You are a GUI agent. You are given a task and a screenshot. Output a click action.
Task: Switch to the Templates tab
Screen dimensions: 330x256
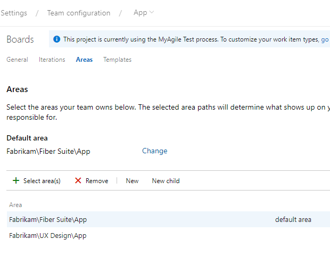point(117,60)
